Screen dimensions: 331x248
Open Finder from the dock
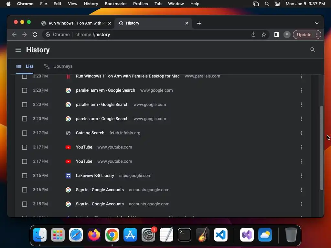click(40, 235)
